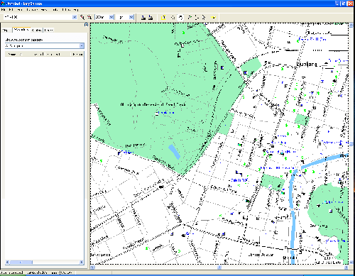Click the zoom in magnifier icon
This screenshot has height=276, width=355.
[82, 17]
